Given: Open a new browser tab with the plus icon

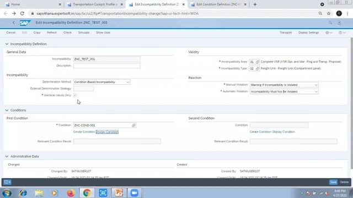Looking at the screenshot, I should click(255, 4).
